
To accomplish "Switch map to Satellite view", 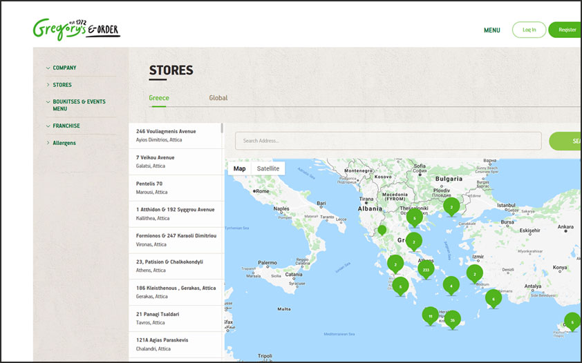I will point(268,168).
